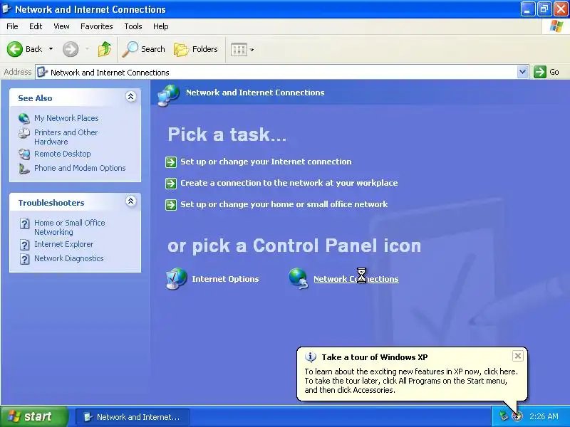
Task: Click My Network Places globe icon
Action: pos(24,118)
